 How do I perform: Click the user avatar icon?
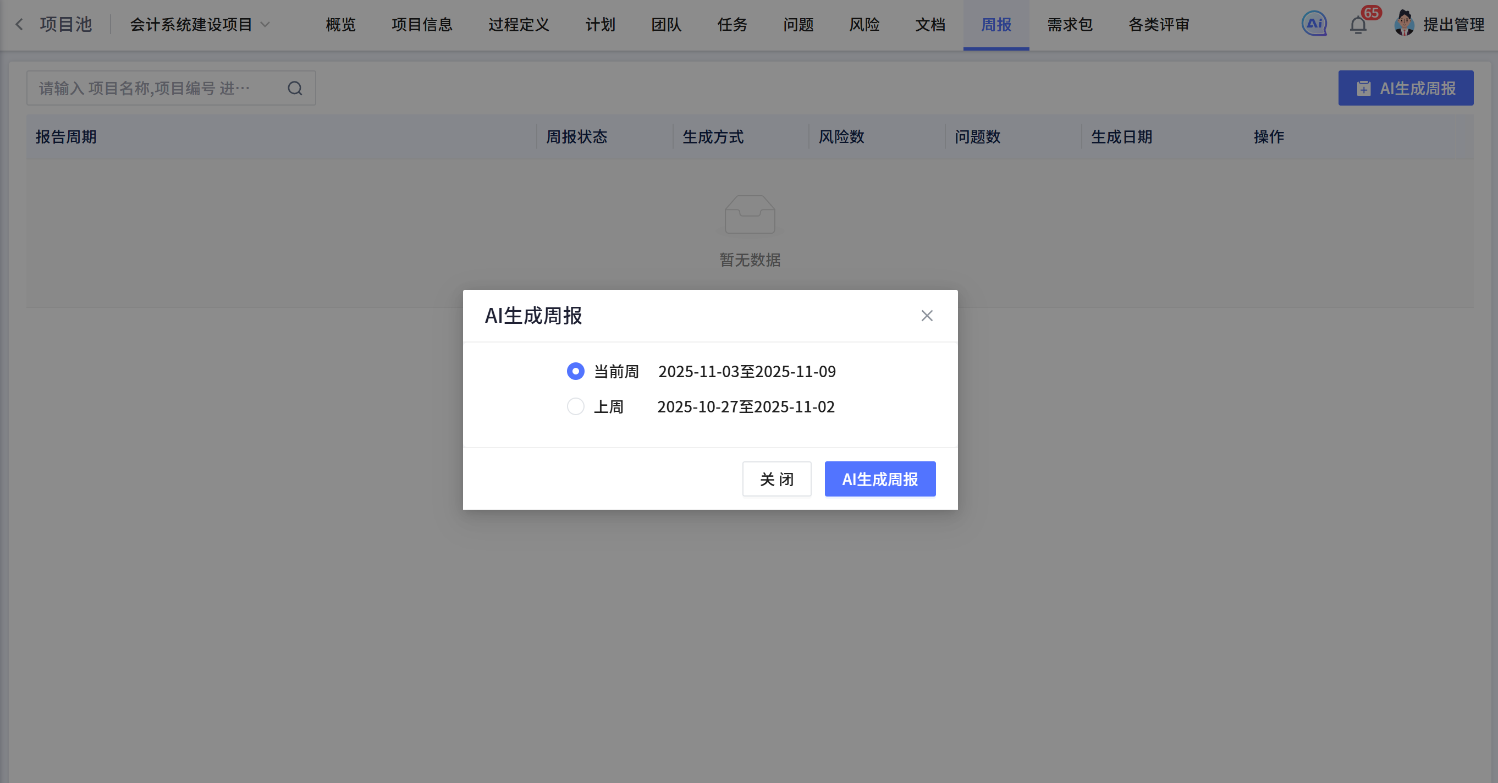1405,24
